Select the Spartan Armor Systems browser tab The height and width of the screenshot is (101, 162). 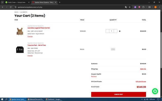point(44,2)
